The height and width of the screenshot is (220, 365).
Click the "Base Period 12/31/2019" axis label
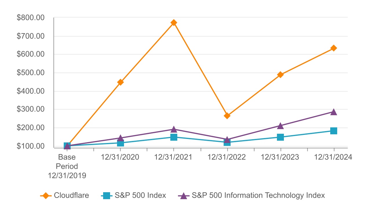coord(67,166)
